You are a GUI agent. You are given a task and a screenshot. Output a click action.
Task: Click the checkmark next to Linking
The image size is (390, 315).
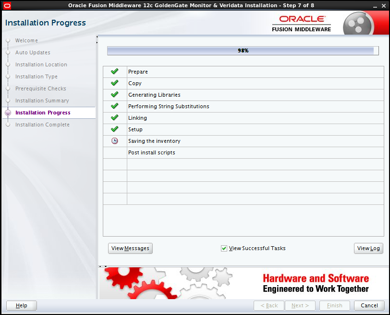[x=114, y=117]
